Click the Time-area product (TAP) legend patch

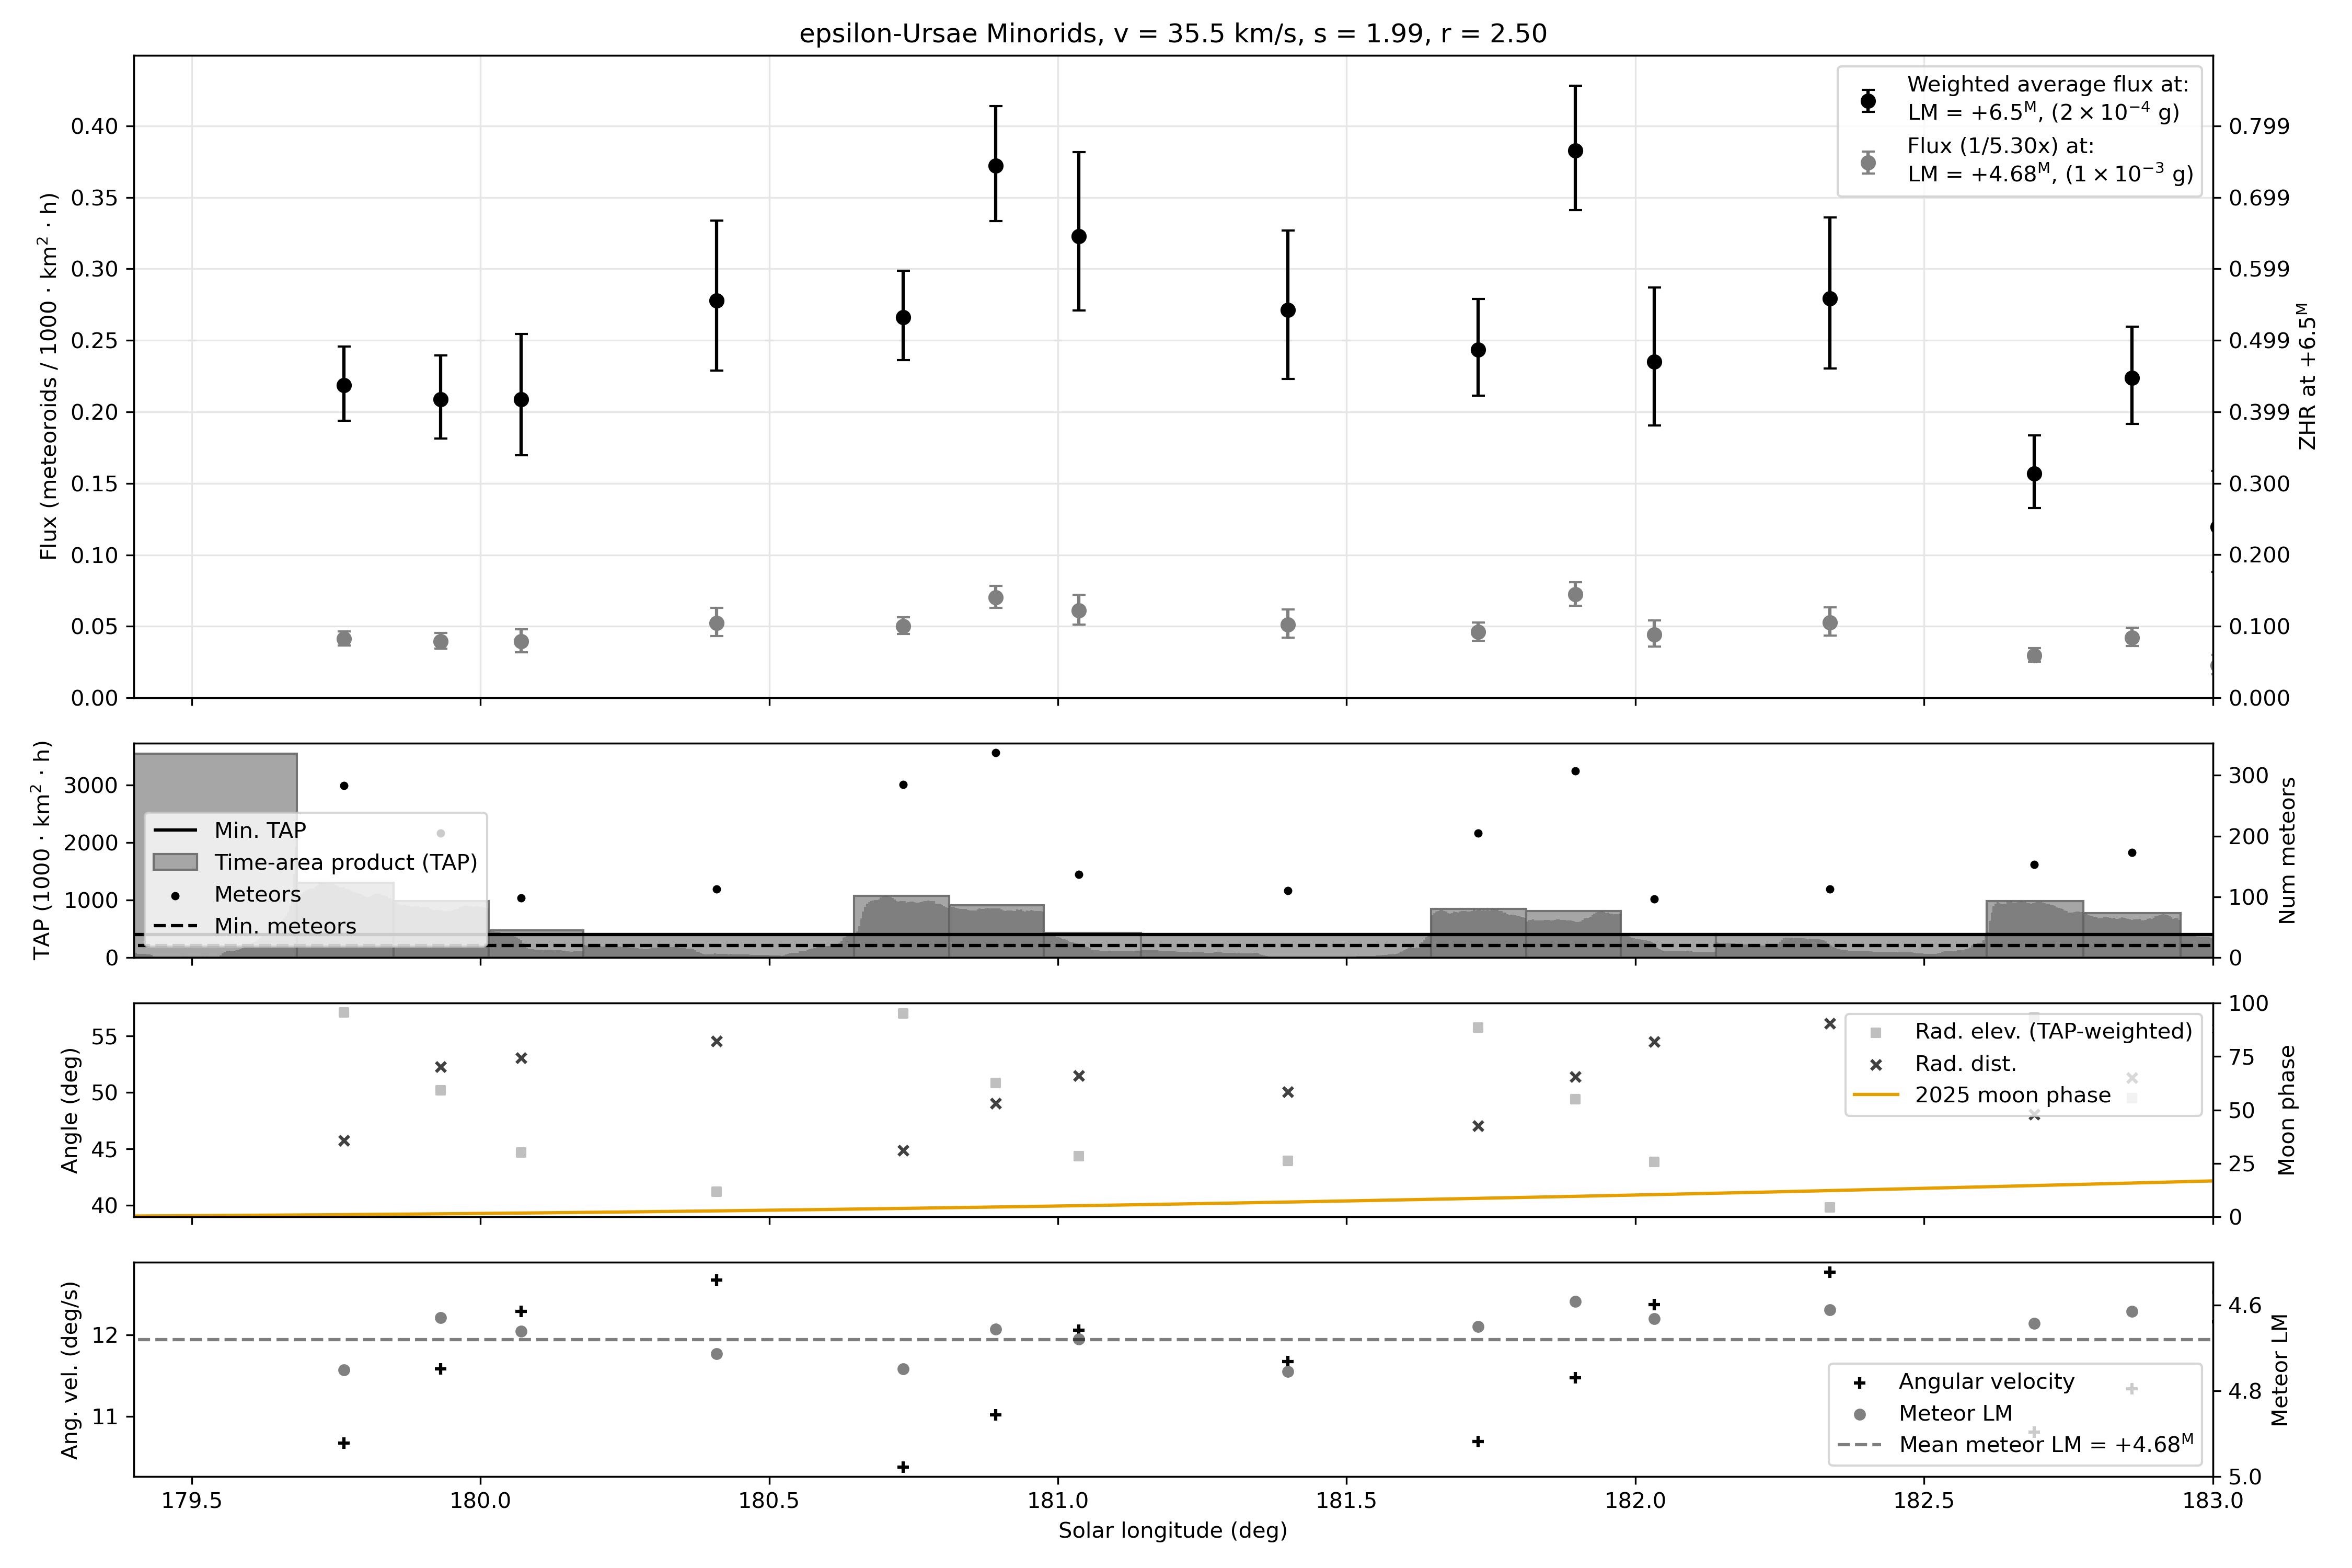(175, 862)
